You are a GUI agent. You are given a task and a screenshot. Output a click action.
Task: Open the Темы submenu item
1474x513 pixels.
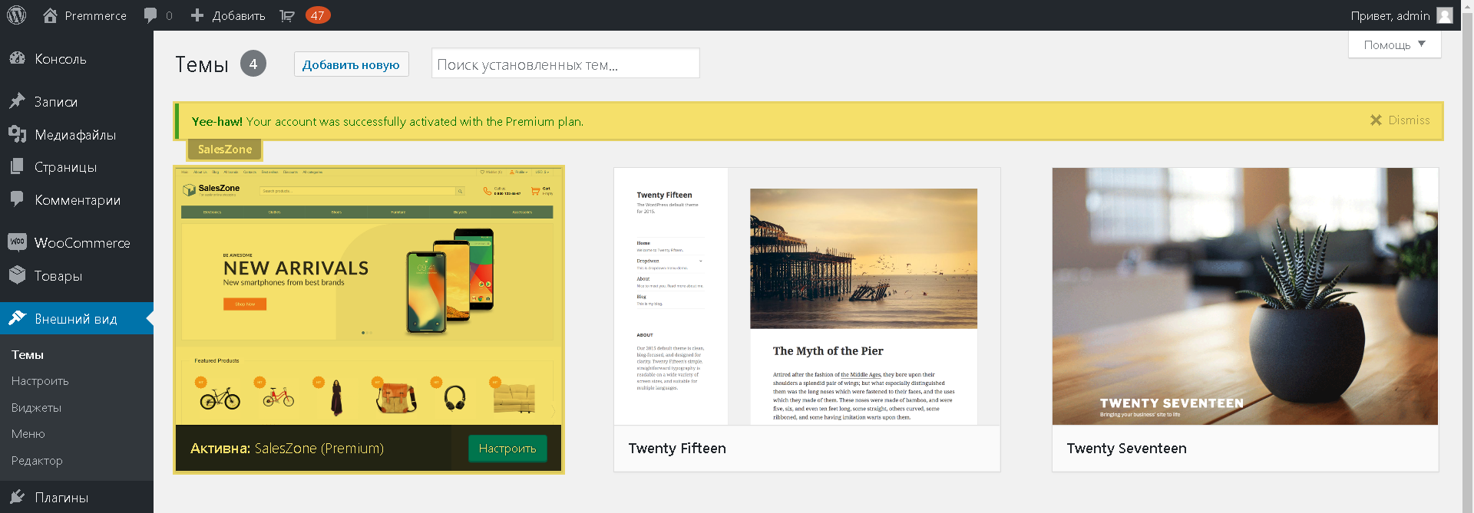click(28, 354)
